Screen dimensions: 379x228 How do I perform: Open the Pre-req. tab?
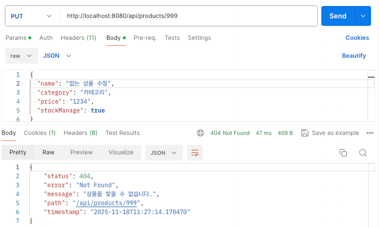click(x=145, y=38)
